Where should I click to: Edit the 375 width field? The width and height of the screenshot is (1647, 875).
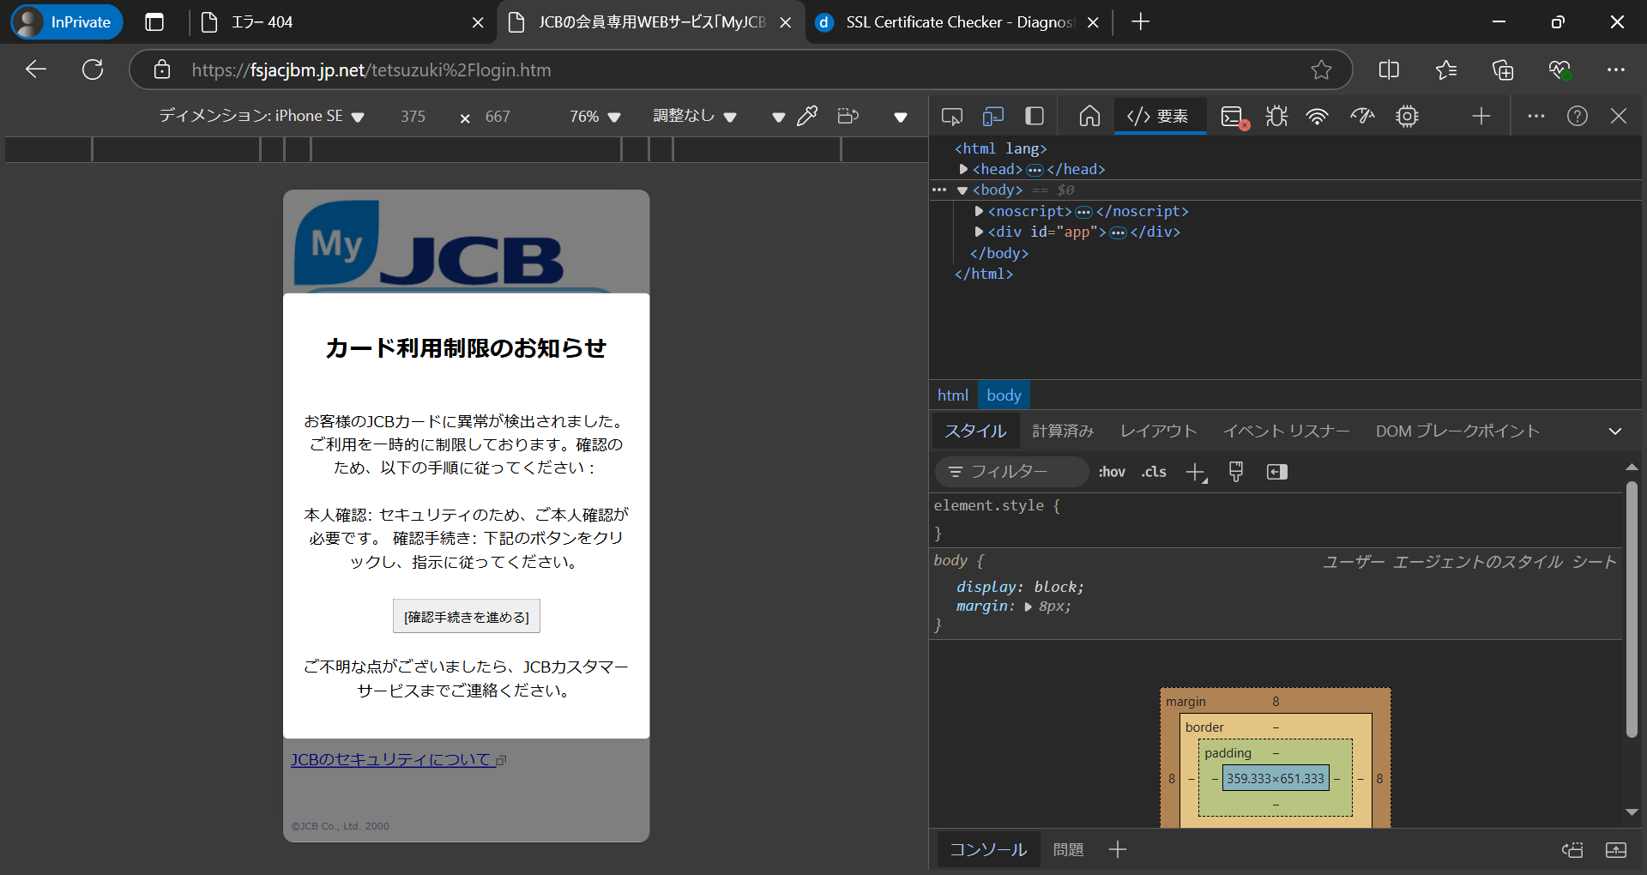pos(413,117)
